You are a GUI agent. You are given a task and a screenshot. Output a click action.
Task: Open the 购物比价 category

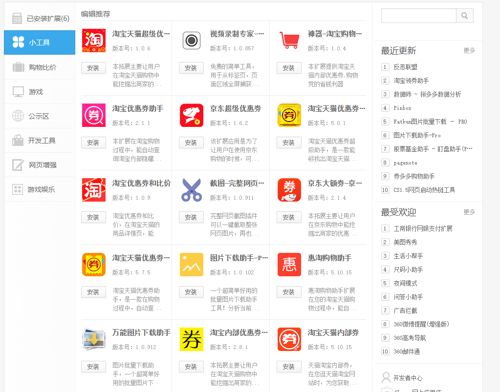pyautogui.click(x=40, y=67)
